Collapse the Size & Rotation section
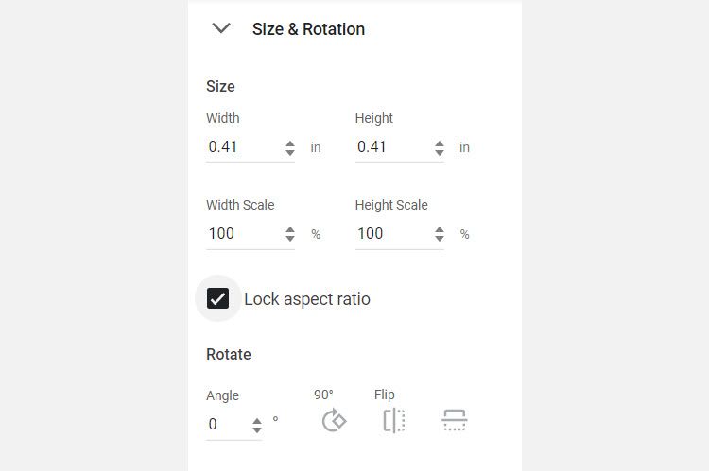Screen dimensions: 709x471 pyautogui.click(x=221, y=28)
